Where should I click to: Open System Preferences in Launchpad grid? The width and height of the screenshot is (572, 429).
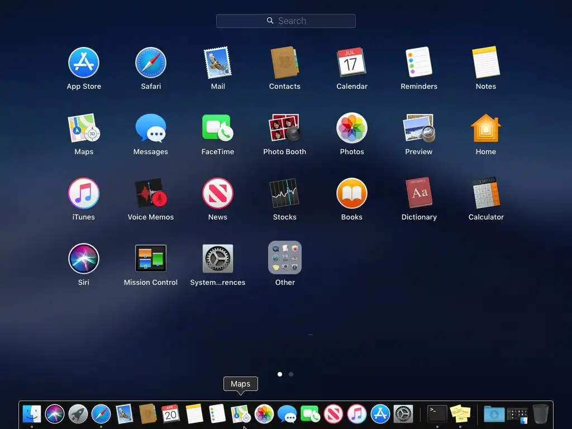coord(217,258)
